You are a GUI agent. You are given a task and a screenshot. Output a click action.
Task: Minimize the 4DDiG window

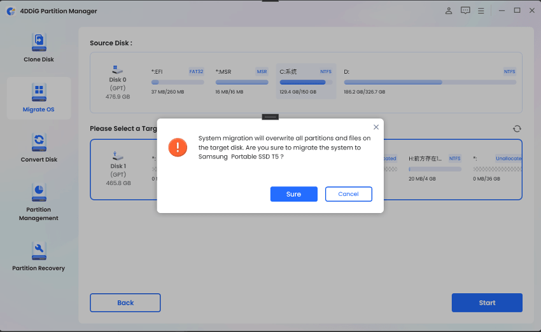pyautogui.click(x=502, y=11)
